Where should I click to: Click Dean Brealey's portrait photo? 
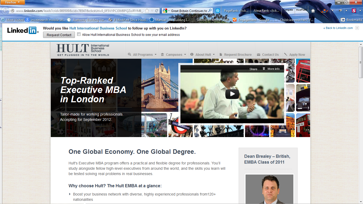[x=269, y=189]
